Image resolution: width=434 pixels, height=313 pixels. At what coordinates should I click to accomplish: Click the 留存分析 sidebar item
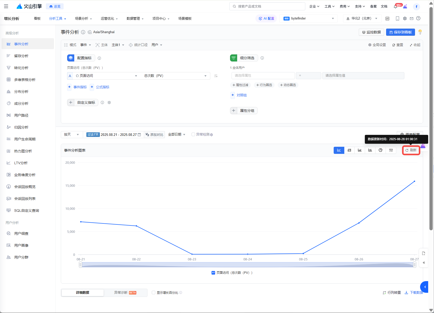[x=28, y=56]
